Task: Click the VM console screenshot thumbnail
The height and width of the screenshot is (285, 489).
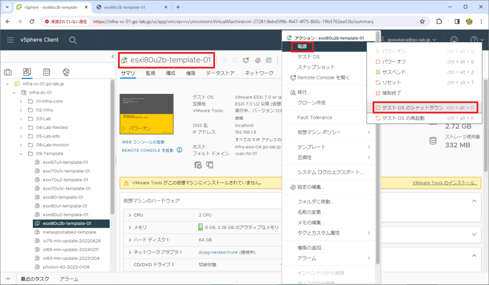Action: pyautogui.click(x=146, y=114)
